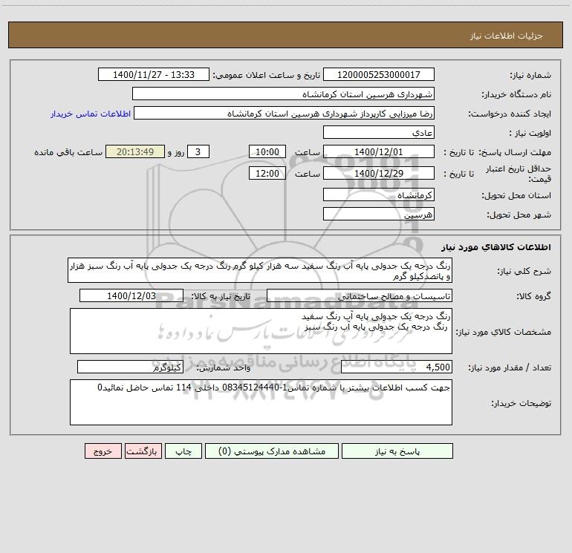
Task: Click the بازگشت back button
Action: pyautogui.click(x=143, y=451)
